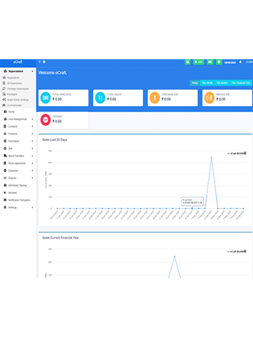
Task: Click the Total Sales cart icon
Action: coord(100,97)
